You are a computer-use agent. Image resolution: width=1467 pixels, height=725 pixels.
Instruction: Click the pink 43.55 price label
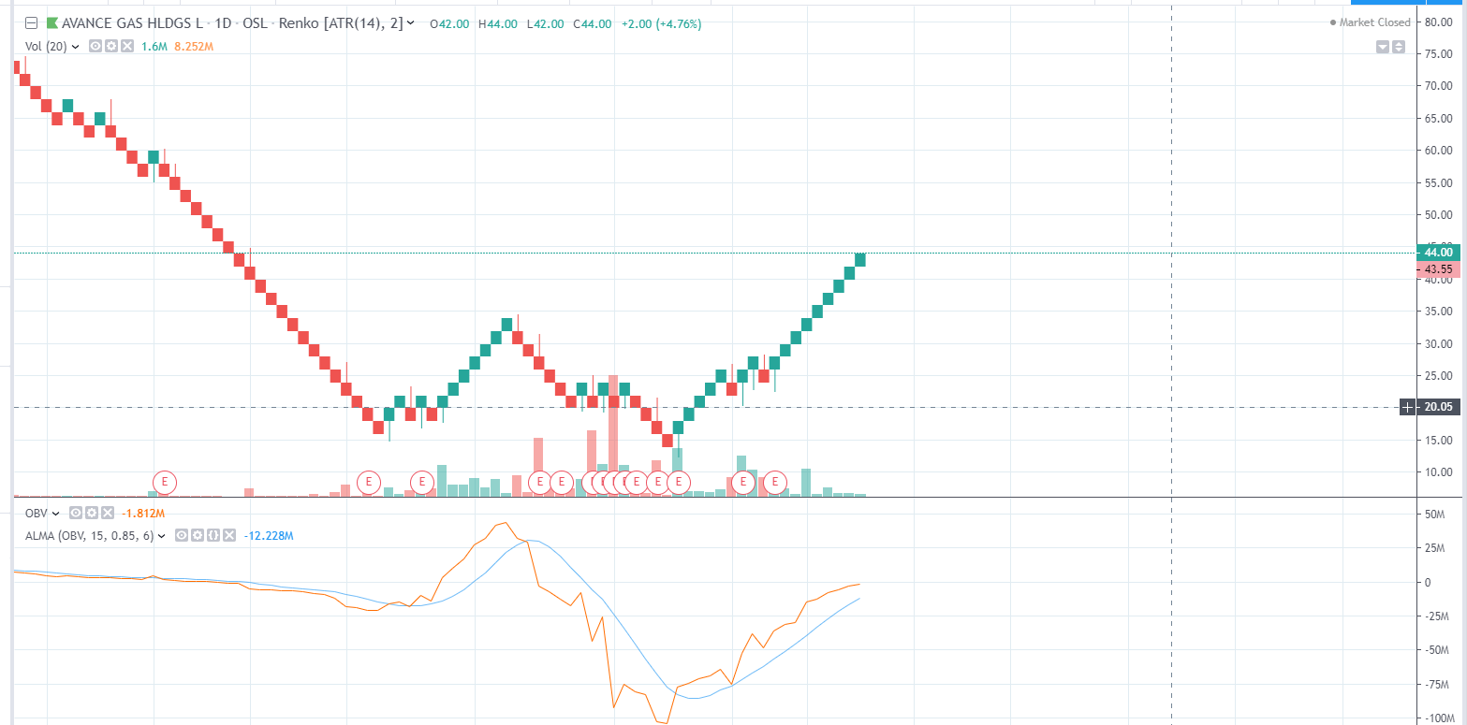click(x=1437, y=268)
